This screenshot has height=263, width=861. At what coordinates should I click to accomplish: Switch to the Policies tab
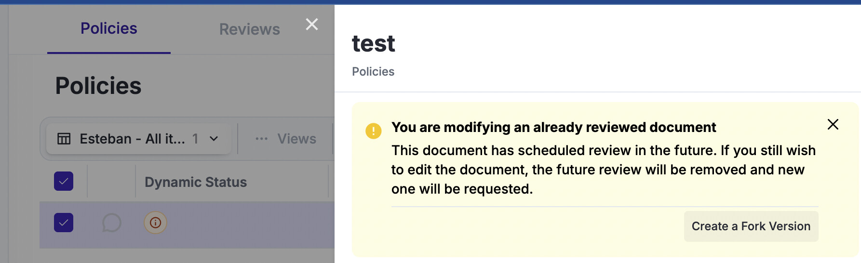pos(109,29)
